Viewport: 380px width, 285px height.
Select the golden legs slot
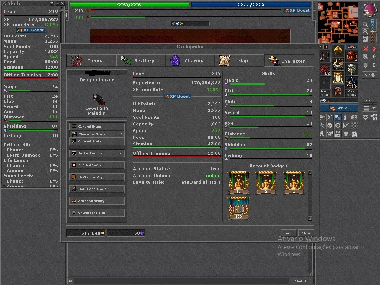click(338, 78)
